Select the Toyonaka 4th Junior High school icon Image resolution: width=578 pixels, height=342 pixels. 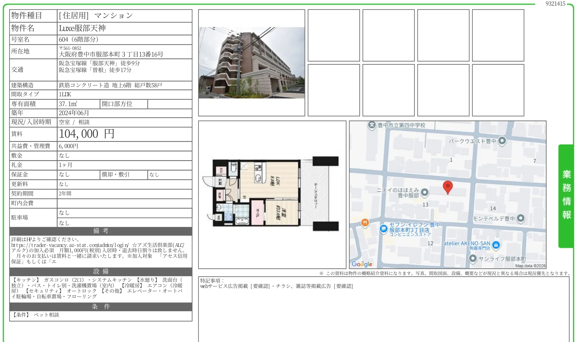[x=372, y=125]
